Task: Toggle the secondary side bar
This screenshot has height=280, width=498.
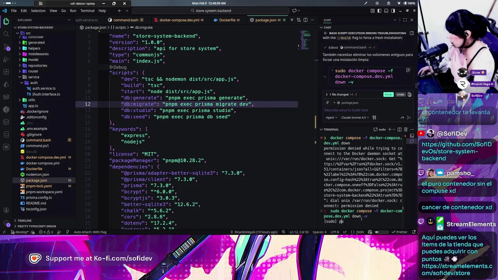Action: 393,10
